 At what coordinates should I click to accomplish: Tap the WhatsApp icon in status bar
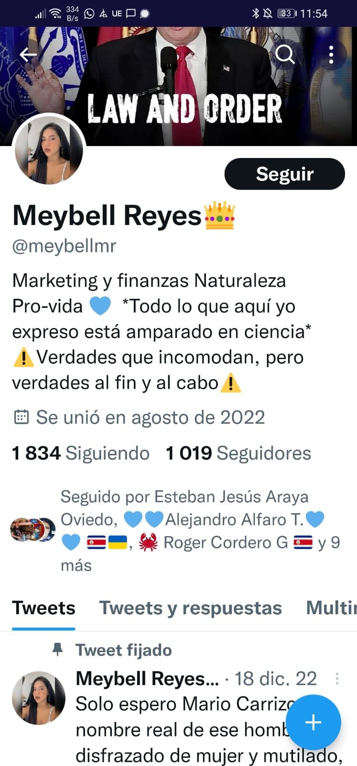(89, 13)
